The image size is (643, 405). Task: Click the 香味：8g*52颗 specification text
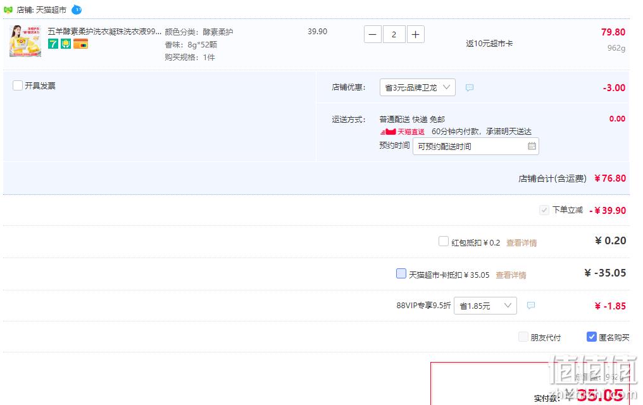pyautogui.click(x=191, y=45)
